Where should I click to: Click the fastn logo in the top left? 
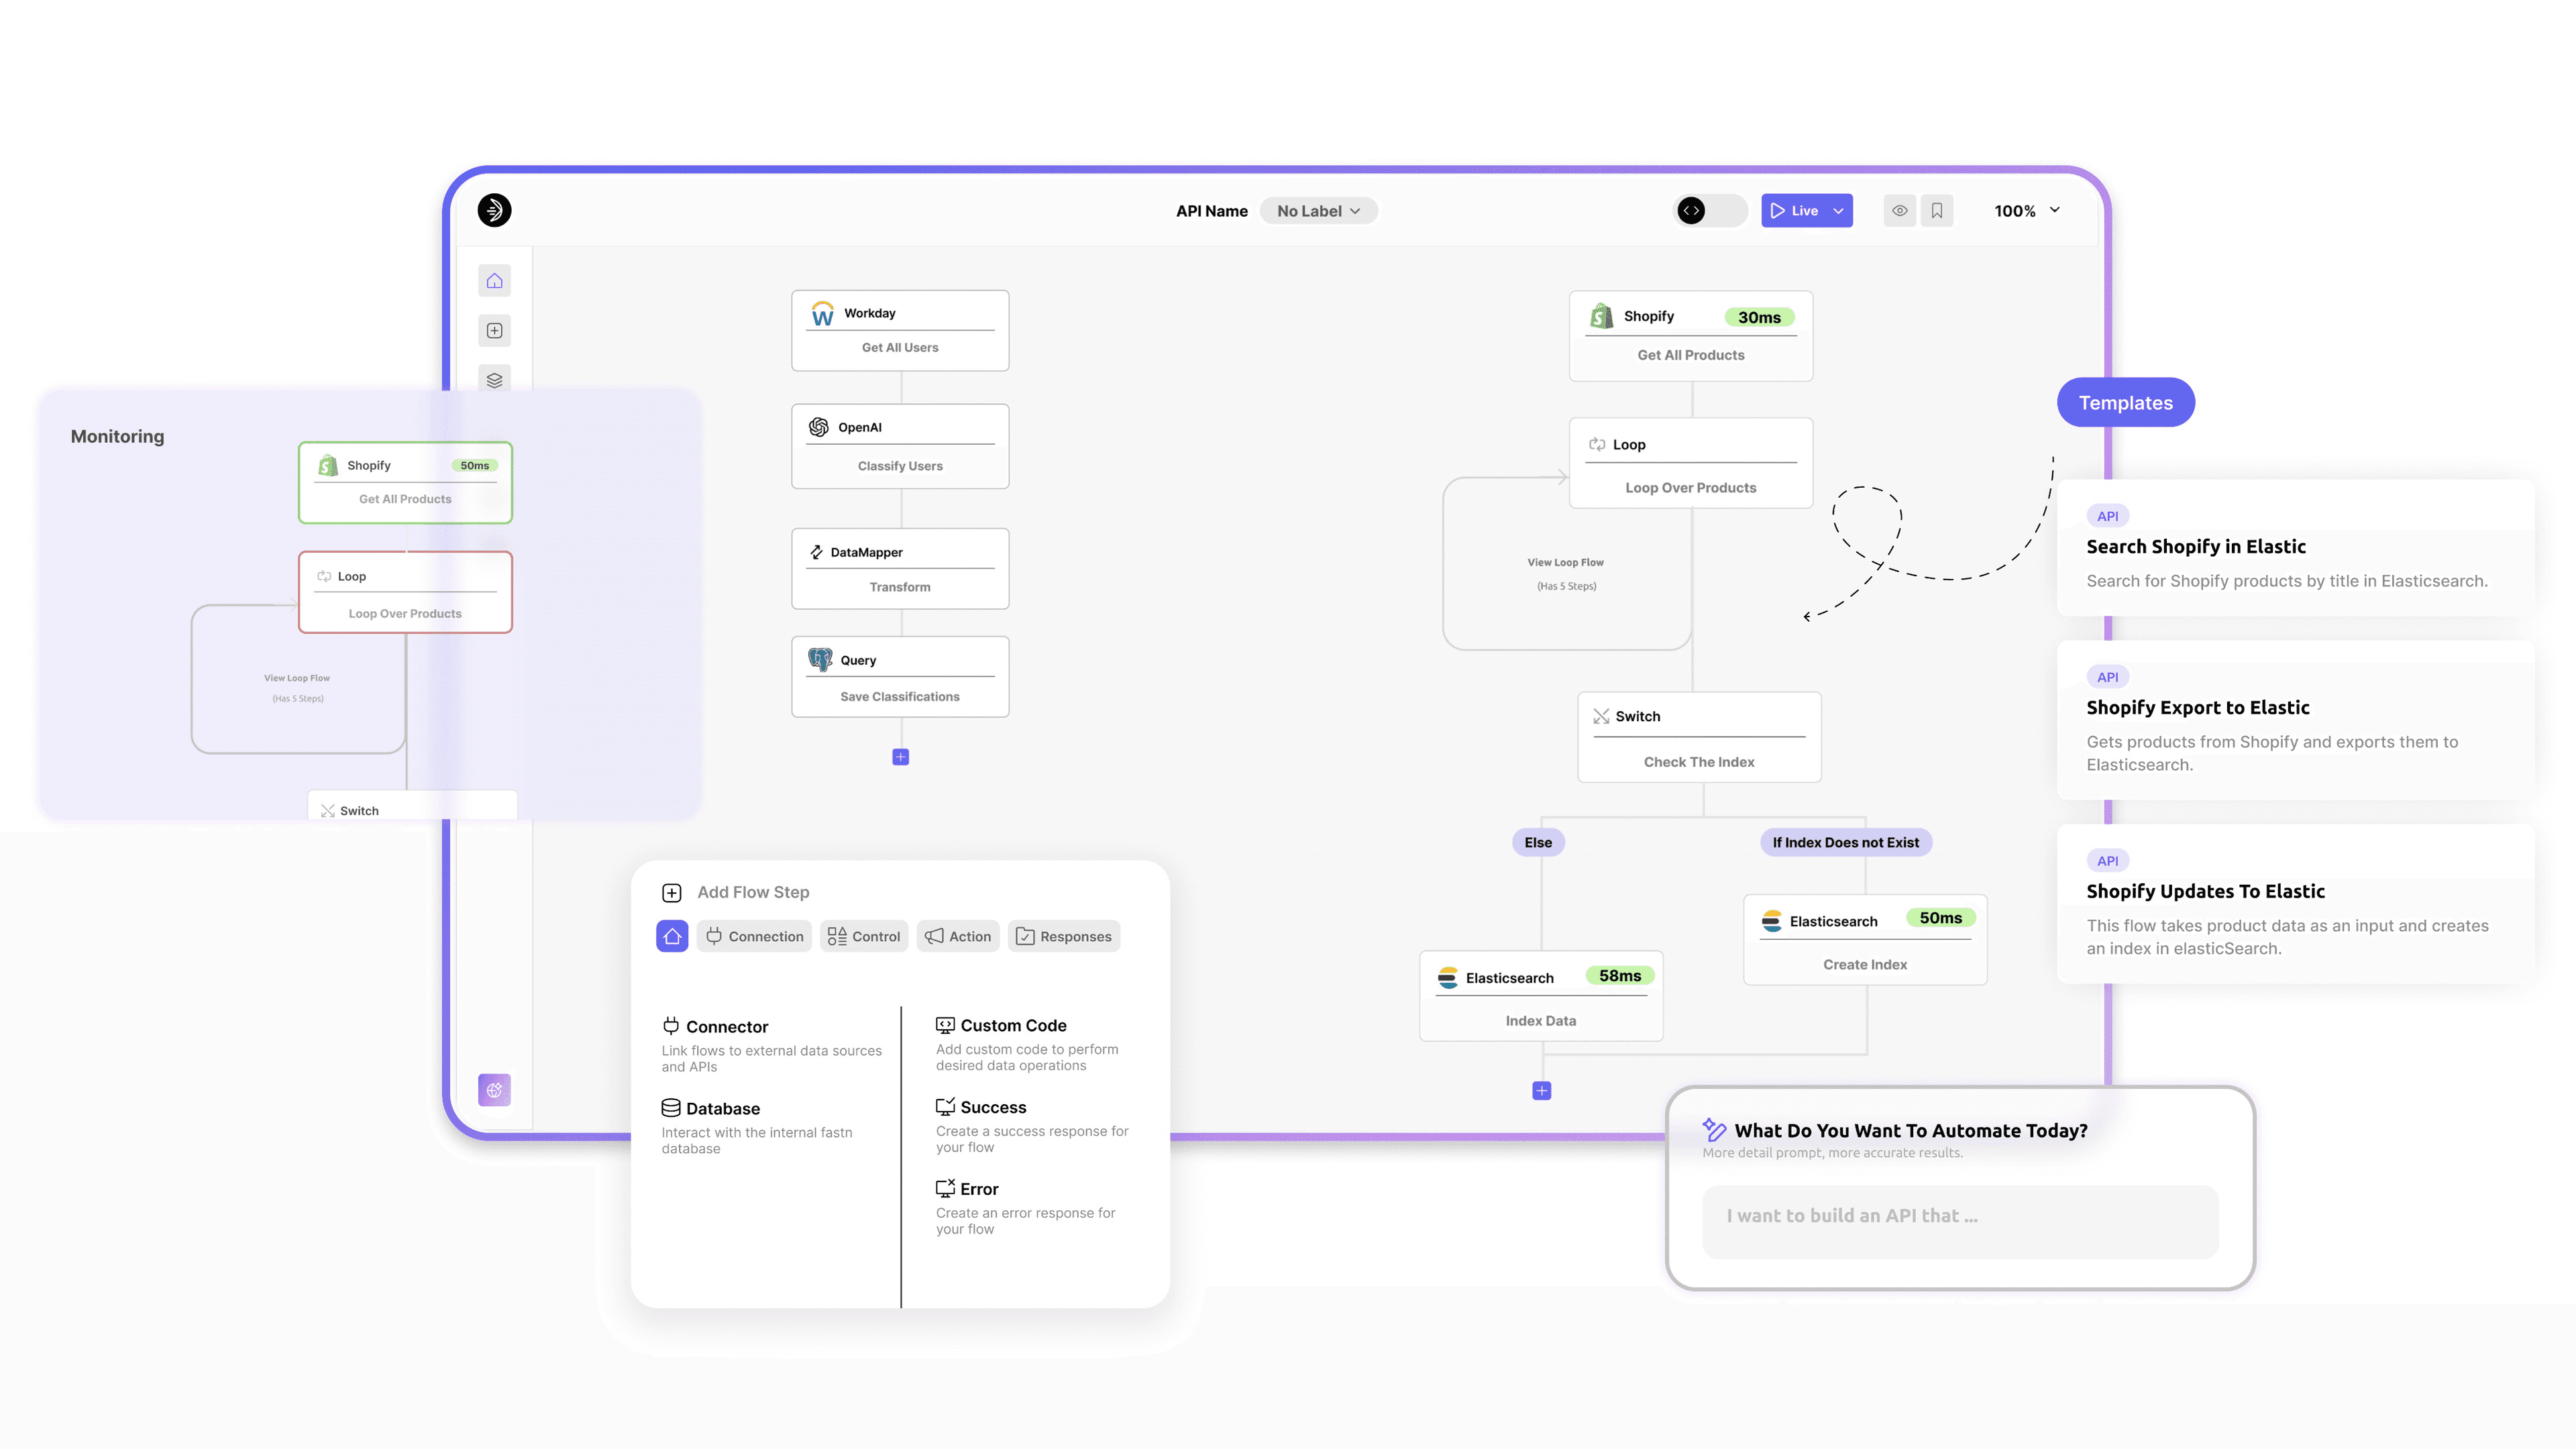coord(495,210)
